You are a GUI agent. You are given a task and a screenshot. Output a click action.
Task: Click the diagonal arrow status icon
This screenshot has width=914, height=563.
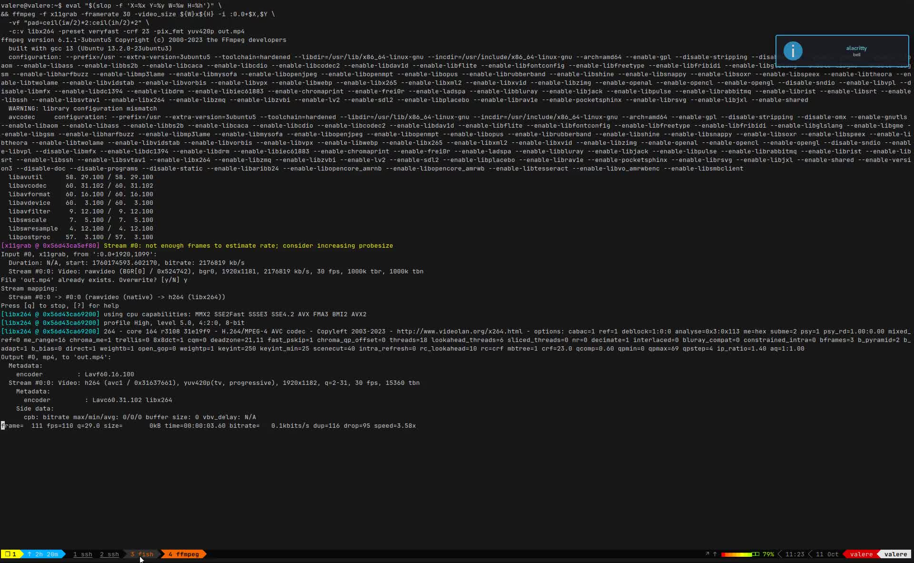tap(707, 554)
